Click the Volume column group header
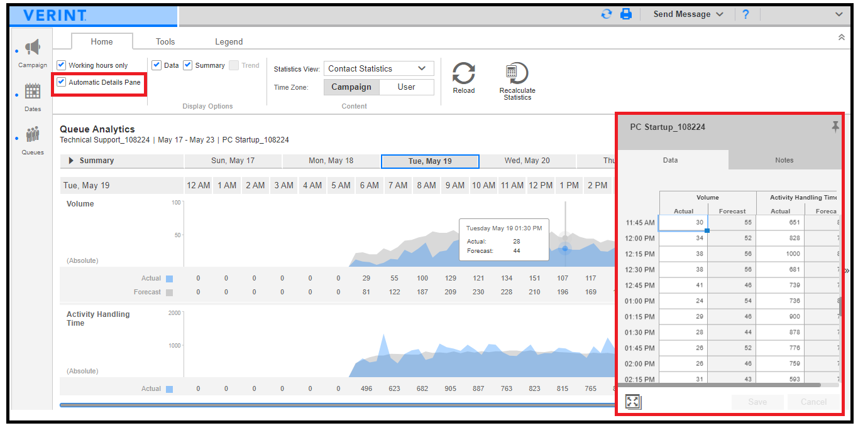 coord(708,197)
